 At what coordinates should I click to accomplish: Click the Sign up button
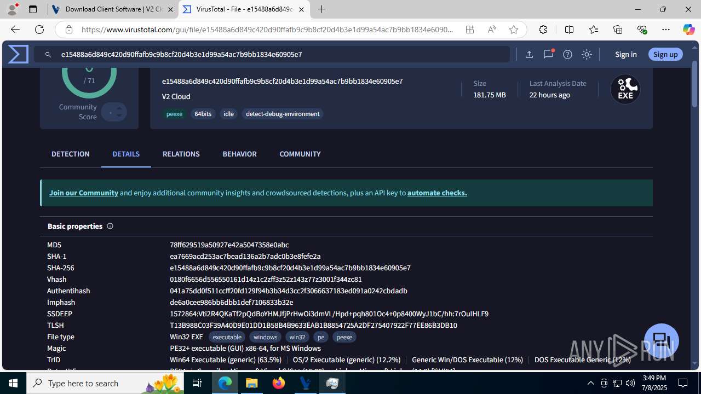click(x=665, y=54)
